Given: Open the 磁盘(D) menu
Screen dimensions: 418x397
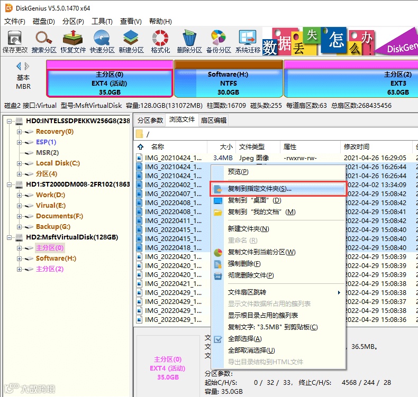Looking at the screenshot, I should point(44,21).
